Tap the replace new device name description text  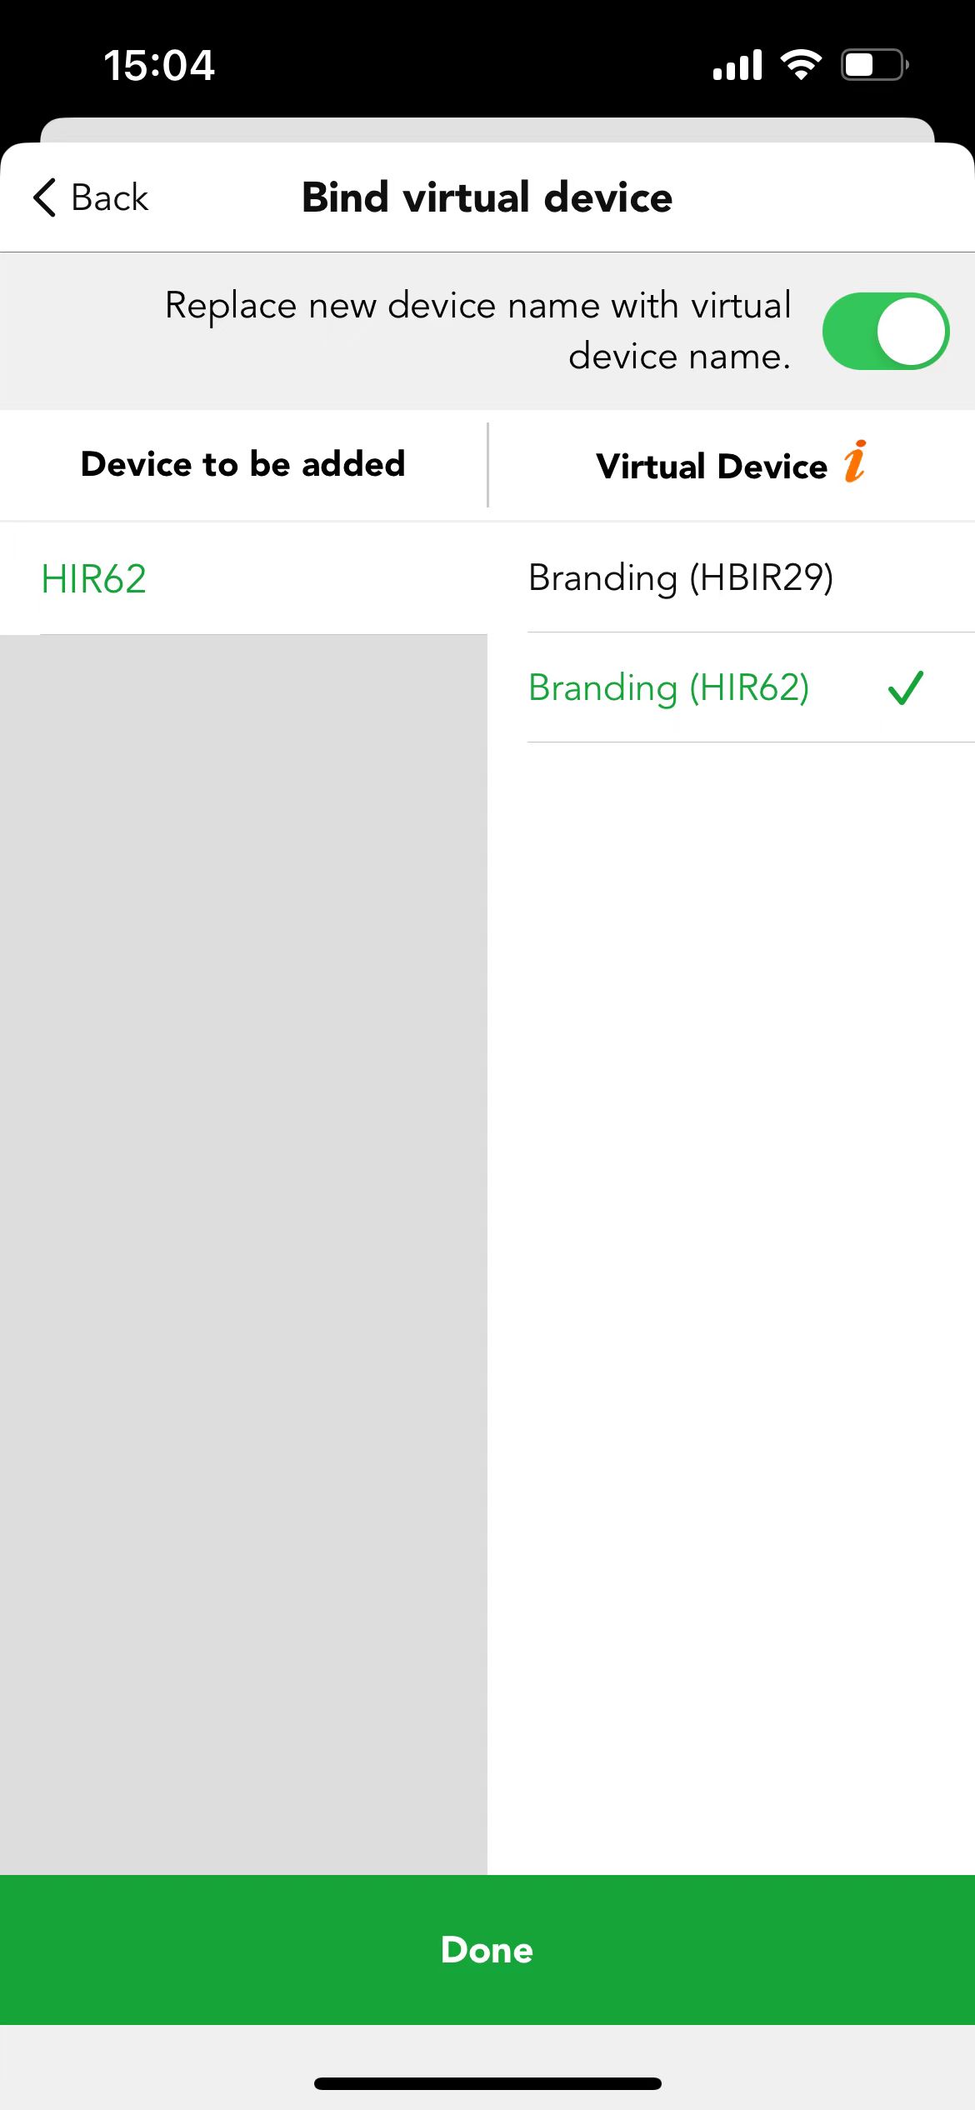pyautogui.click(x=477, y=330)
